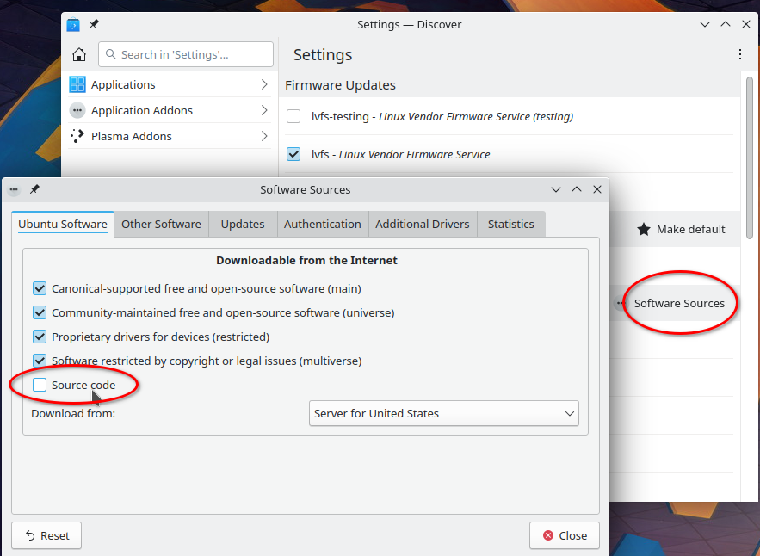
Task: Uncheck Canonical-supported software (main)
Action: tap(40, 288)
